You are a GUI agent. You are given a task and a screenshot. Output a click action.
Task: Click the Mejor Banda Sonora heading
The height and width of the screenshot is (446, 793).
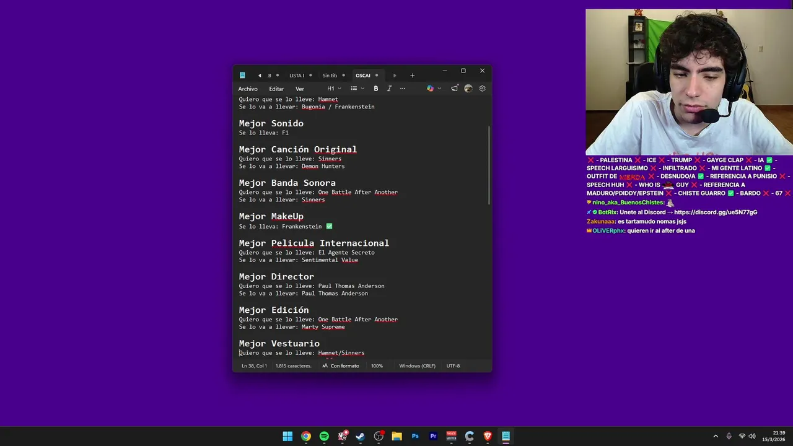(x=287, y=183)
